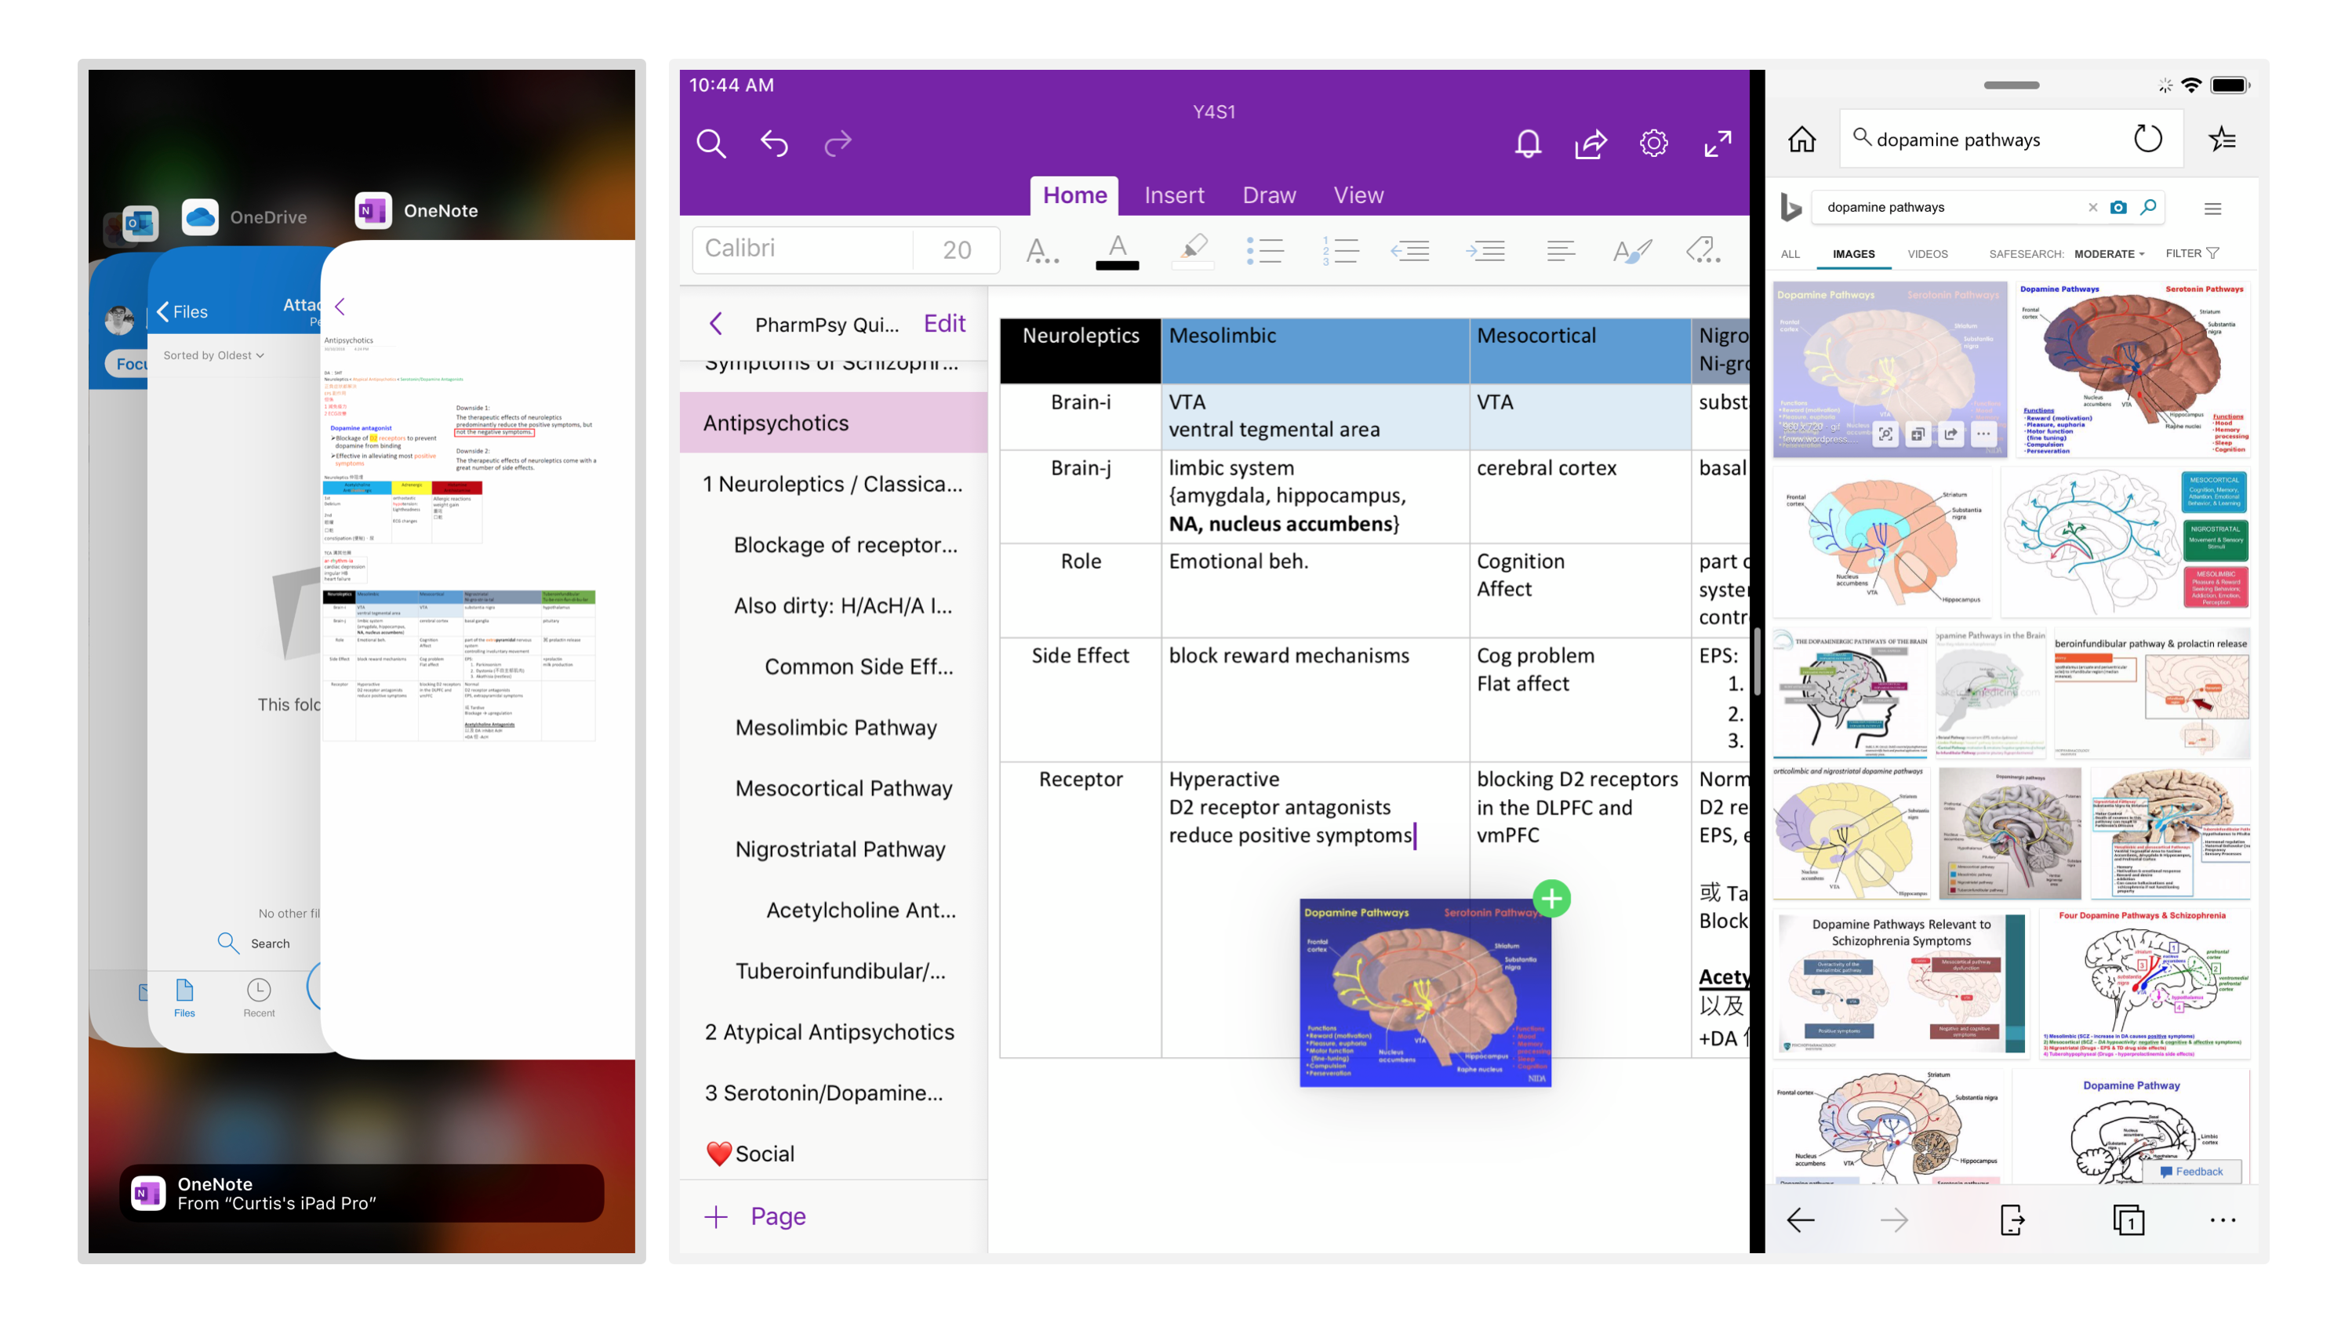This screenshot has height=1323, width=2352.
Task: Open the tag icon menu
Action: 1703,249
